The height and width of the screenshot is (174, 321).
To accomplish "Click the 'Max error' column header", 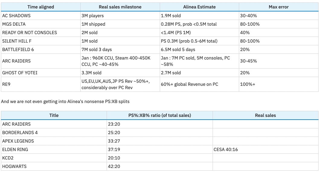I will pyautogui.click(x=279, y=7).
